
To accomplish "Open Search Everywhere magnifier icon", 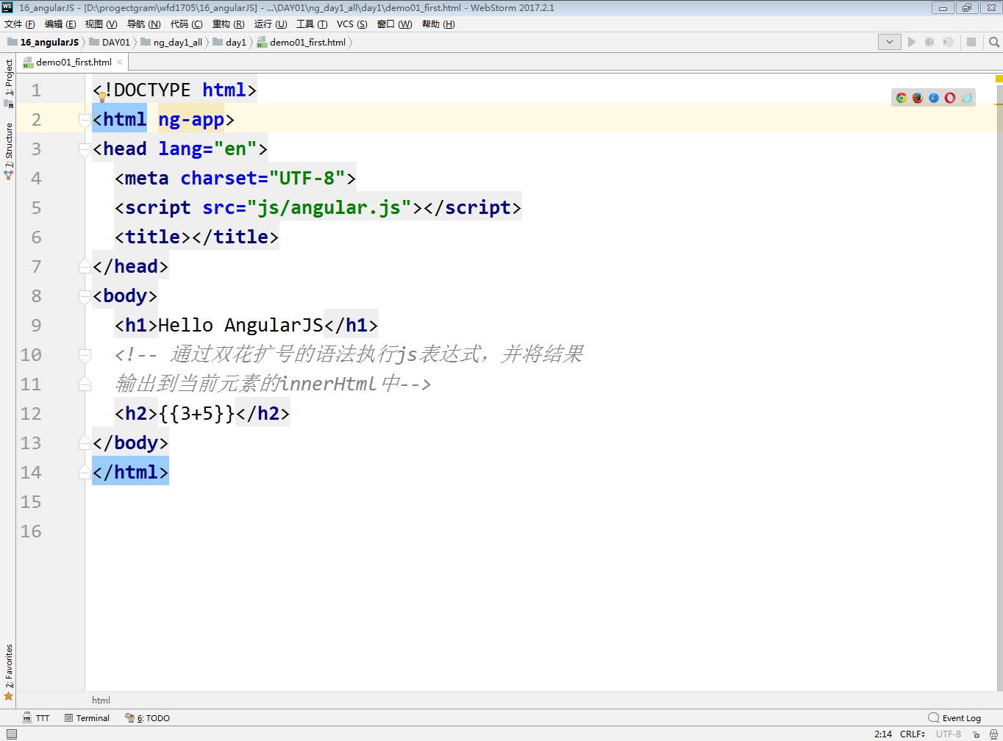I will (993, 42).
